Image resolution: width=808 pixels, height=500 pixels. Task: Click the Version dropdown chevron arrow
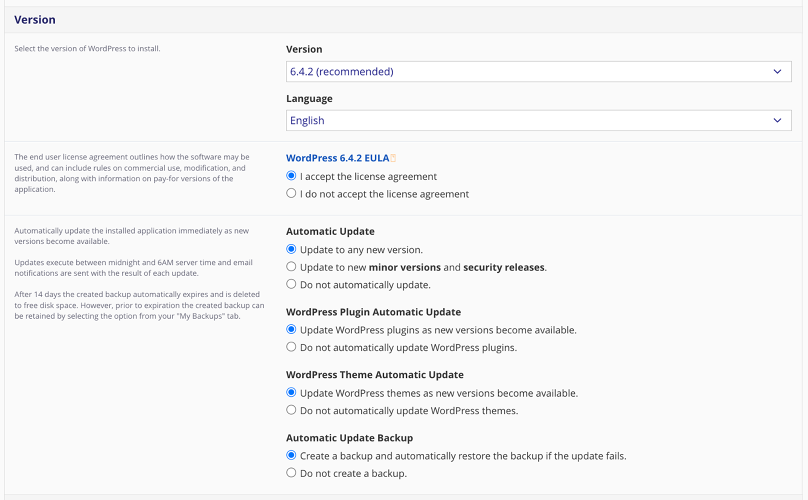pos(777,71)
